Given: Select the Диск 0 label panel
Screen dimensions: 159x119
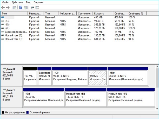Looking at the screenshot, I should click(11, 76).
